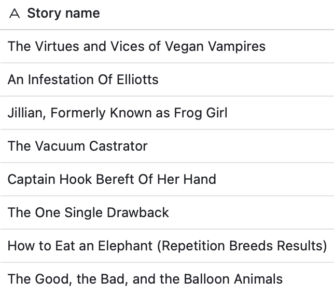Open Jillian, Formerly Known as Frog Girl

click(x=117, y=113)
